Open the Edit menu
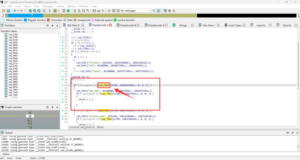The width and height of the screenshot is (300, 160). coord(10,6)
